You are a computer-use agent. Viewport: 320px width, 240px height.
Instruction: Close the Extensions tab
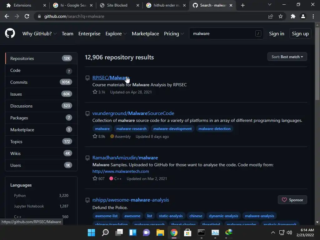point(45,5)
